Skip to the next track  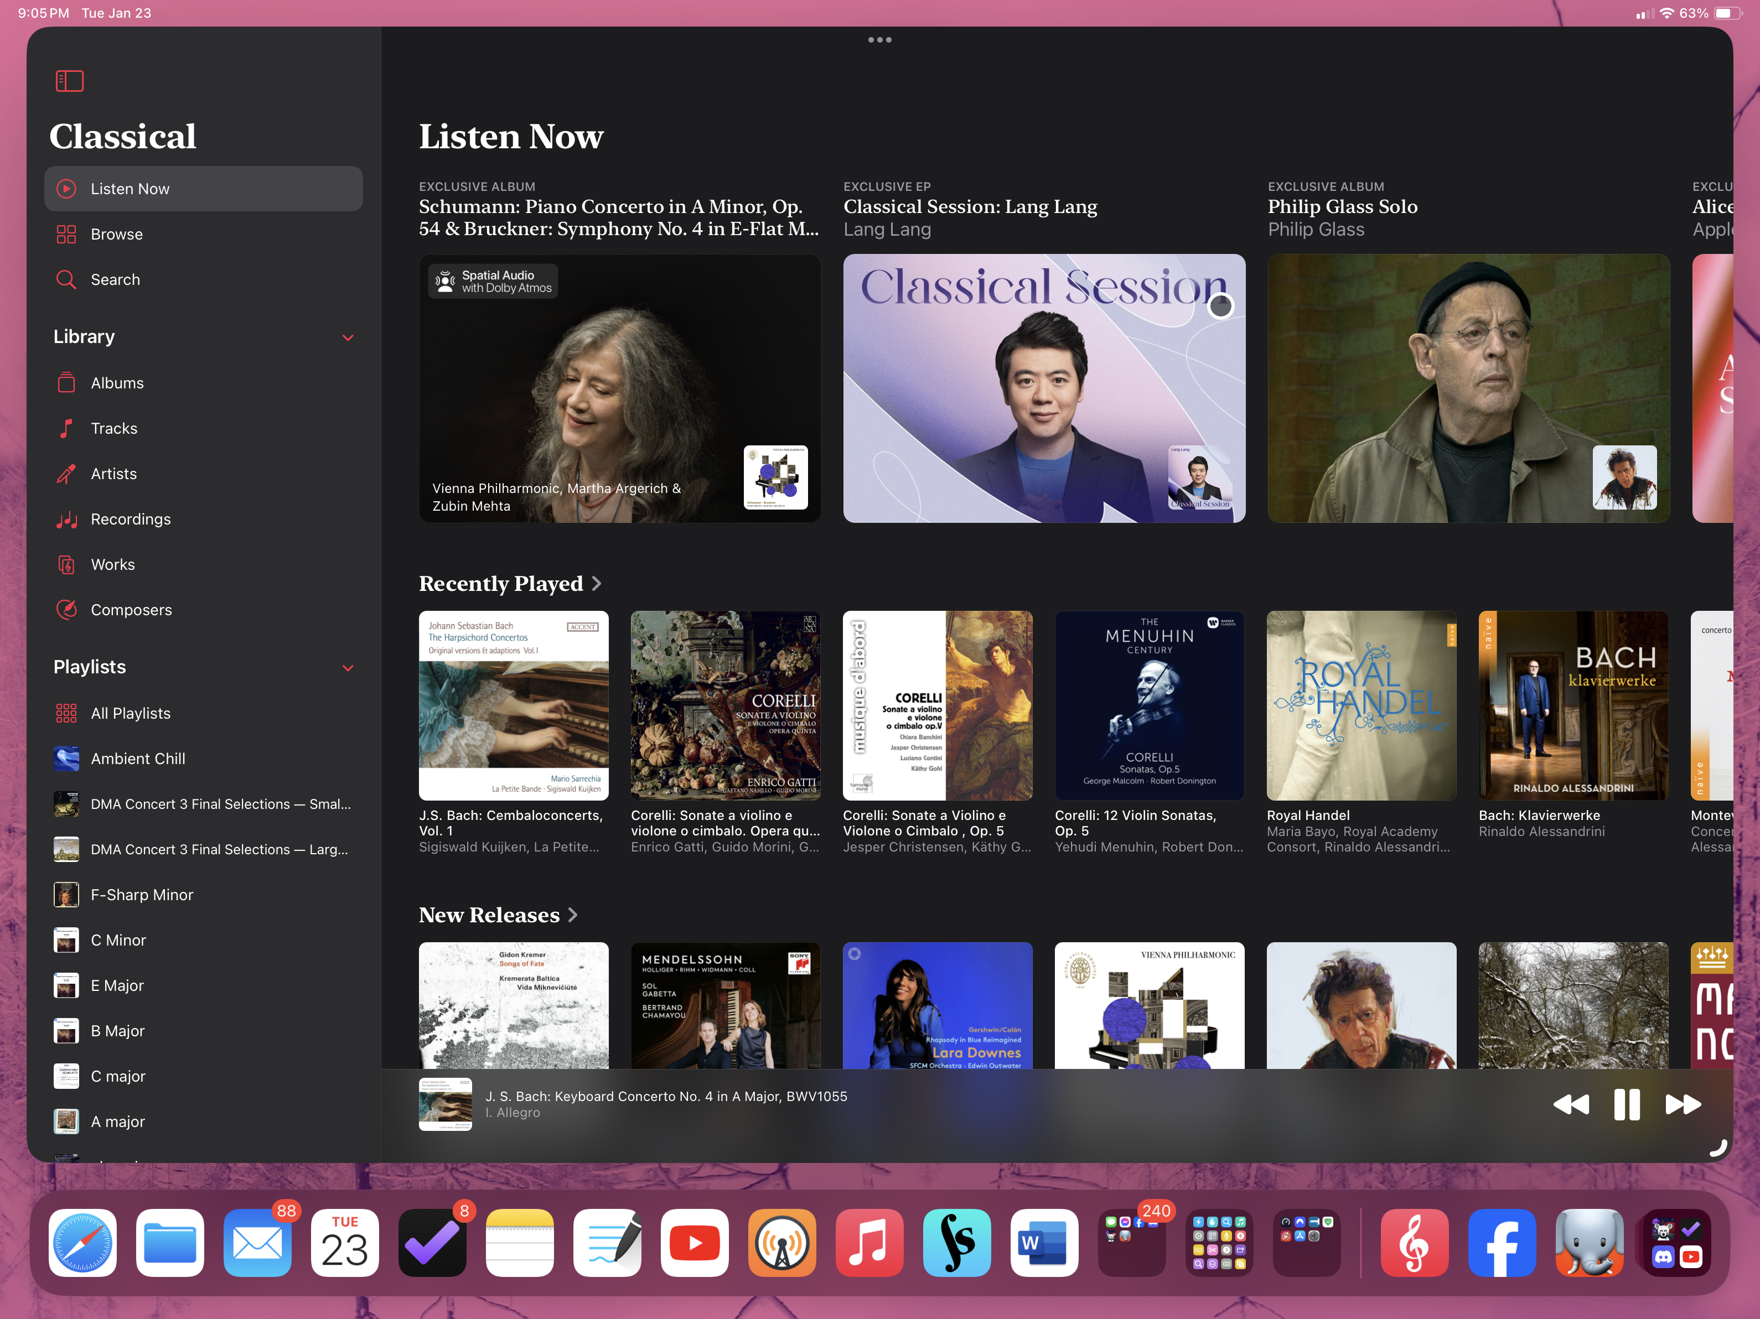tap(1683, 1103)
